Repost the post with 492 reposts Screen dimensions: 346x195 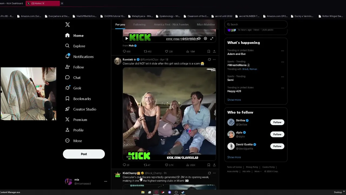(148, 51)
